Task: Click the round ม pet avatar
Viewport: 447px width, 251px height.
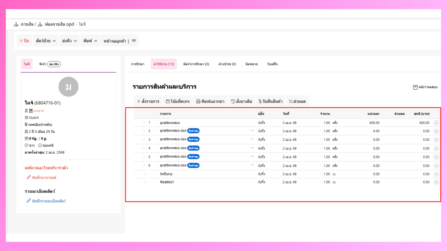Action: 68,87
